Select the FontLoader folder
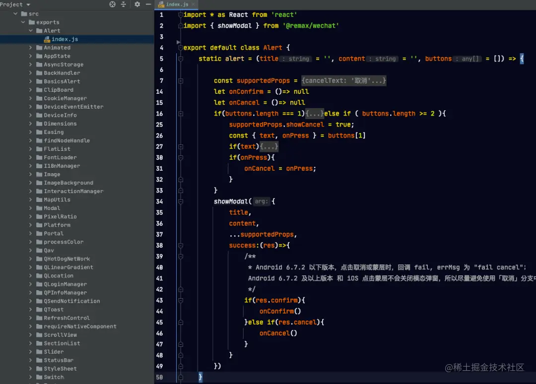Image resolution: width=536 pixels, height=384 pixels. [x=60, y=157]
